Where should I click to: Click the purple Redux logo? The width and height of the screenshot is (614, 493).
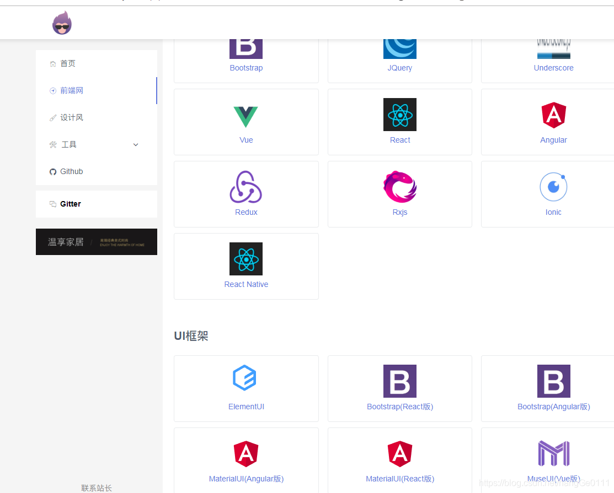(246, 187)
